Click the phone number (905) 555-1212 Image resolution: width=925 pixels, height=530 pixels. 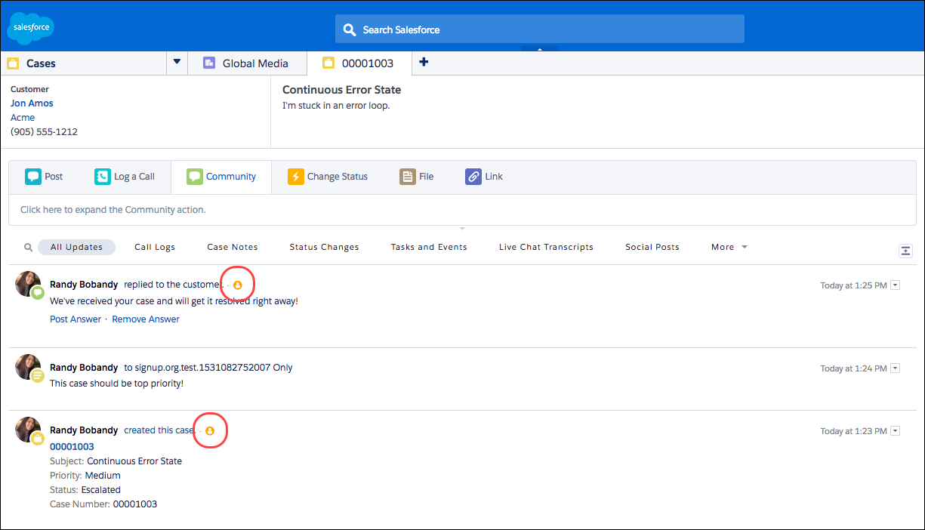[x=44, y=132]
